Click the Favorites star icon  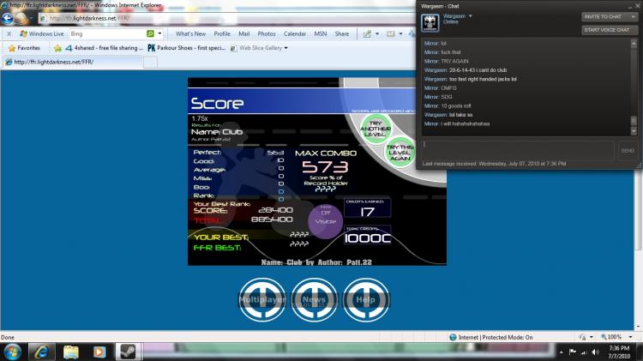click(12, 48)
